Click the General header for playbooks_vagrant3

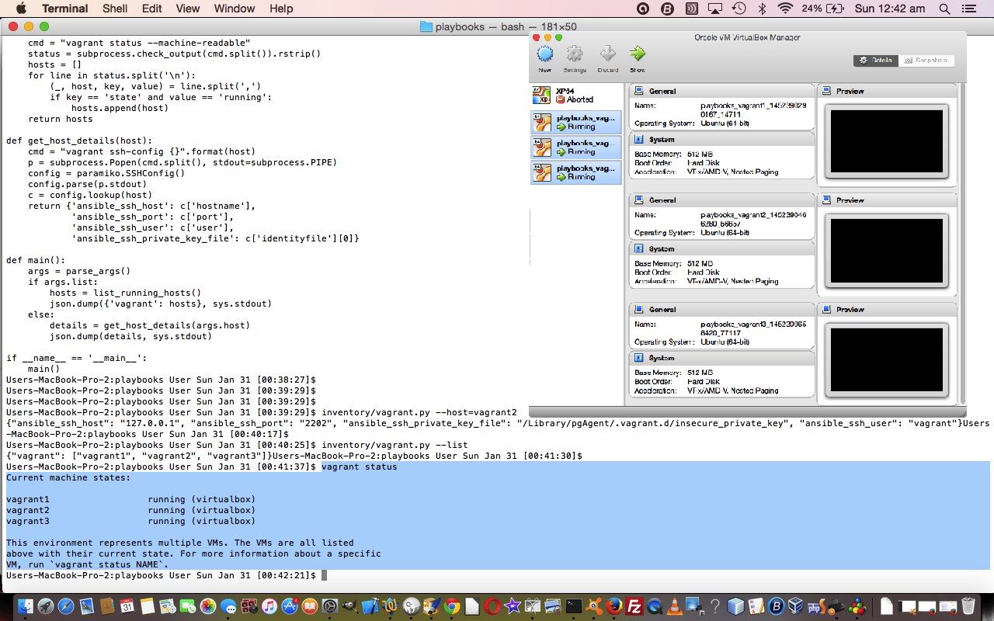point(721,310)
